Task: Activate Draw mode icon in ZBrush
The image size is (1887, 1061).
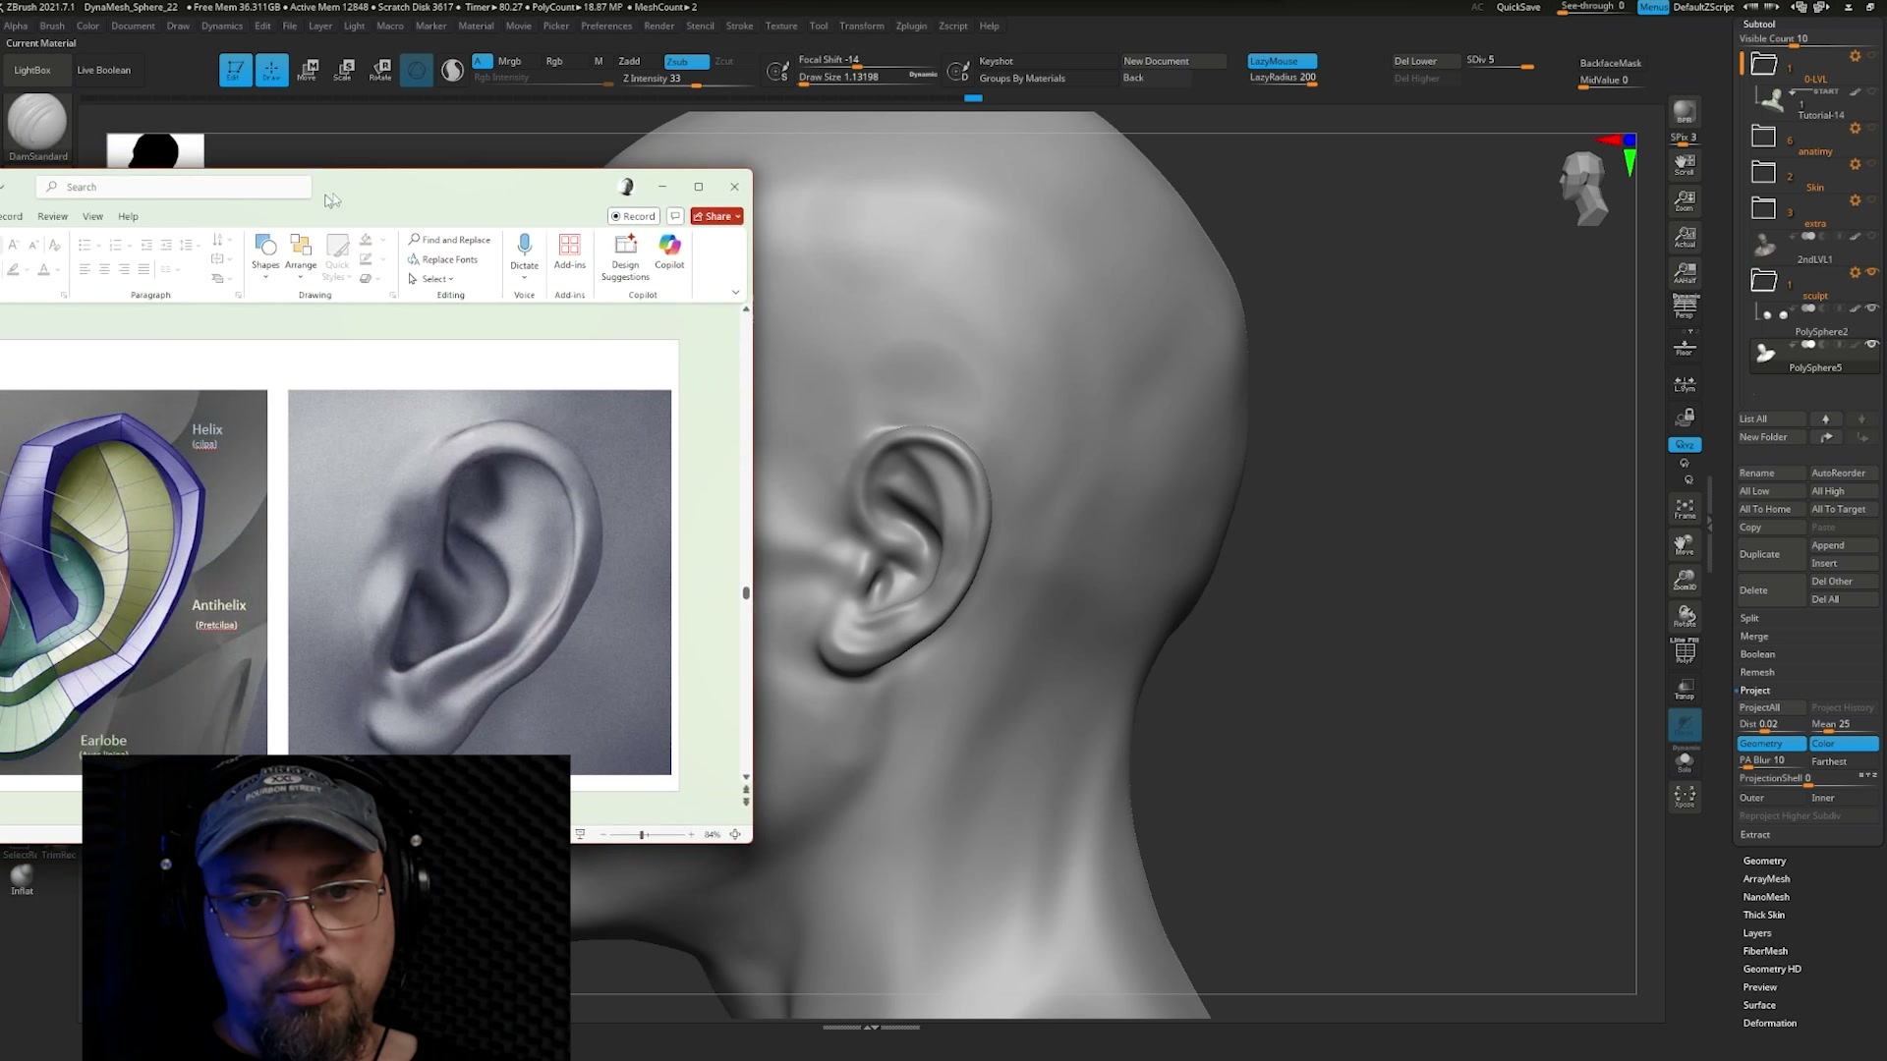Action: coord(271,70)
